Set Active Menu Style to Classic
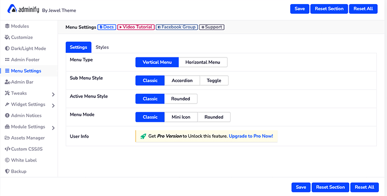387x196 pixels. pos(150,99)
